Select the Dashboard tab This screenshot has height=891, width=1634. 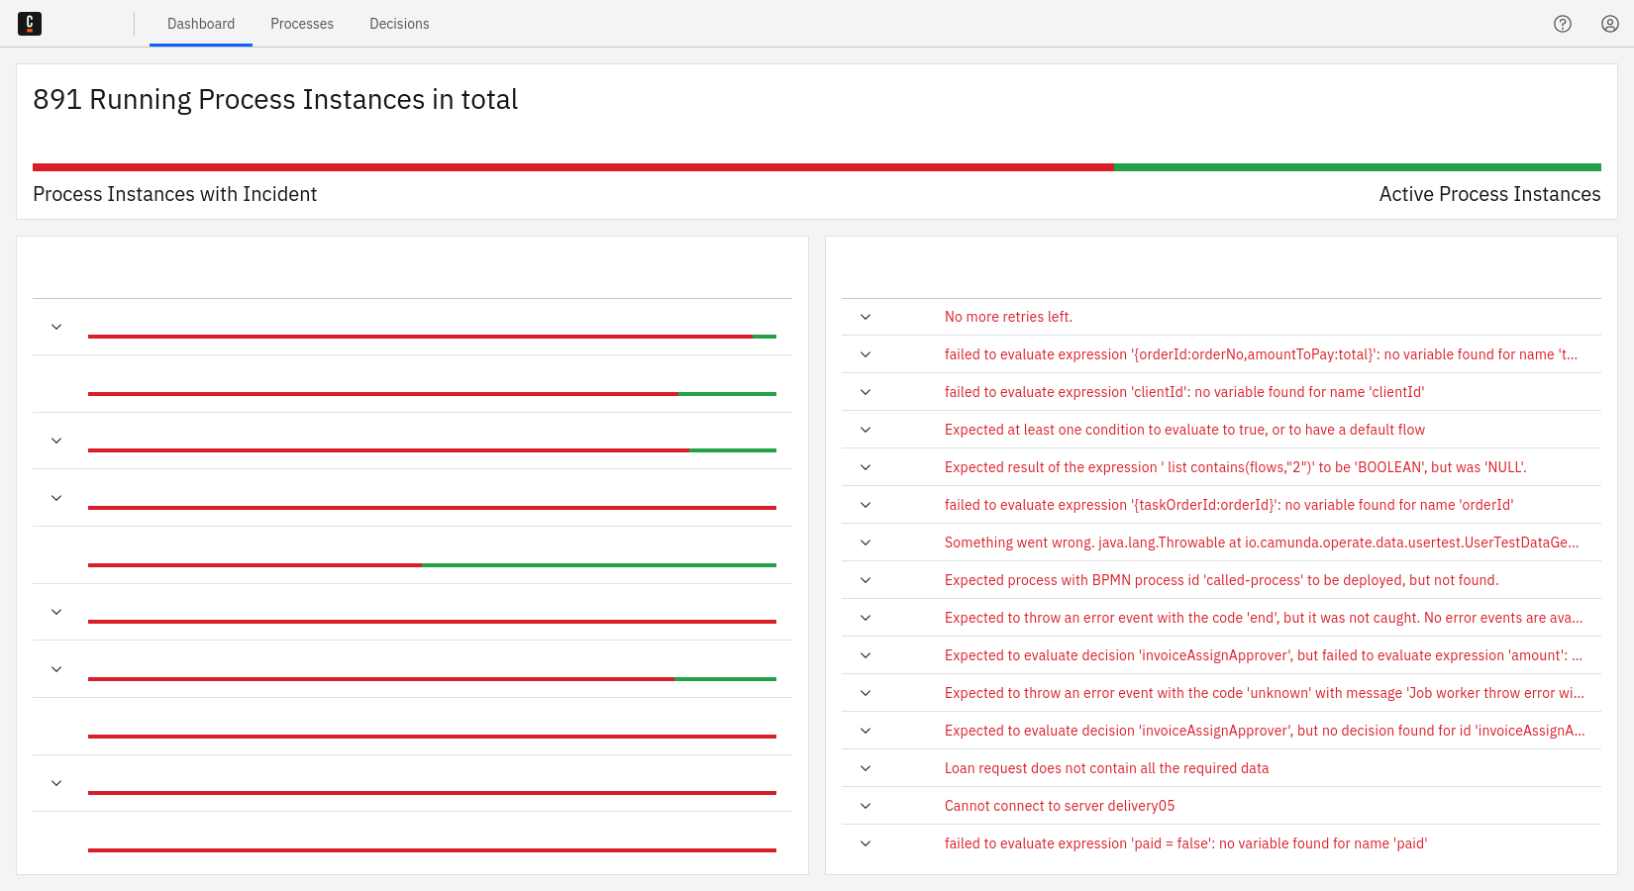pyautogui.click(x=201, y=24)
